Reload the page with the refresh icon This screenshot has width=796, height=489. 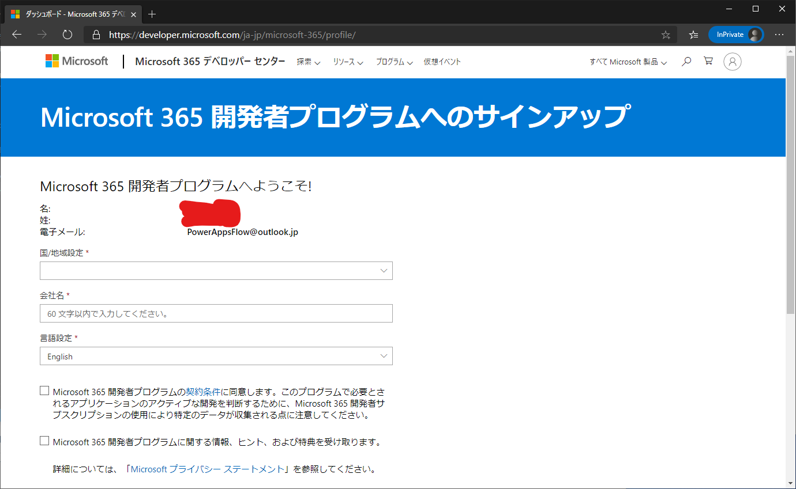tap(67, 35)
